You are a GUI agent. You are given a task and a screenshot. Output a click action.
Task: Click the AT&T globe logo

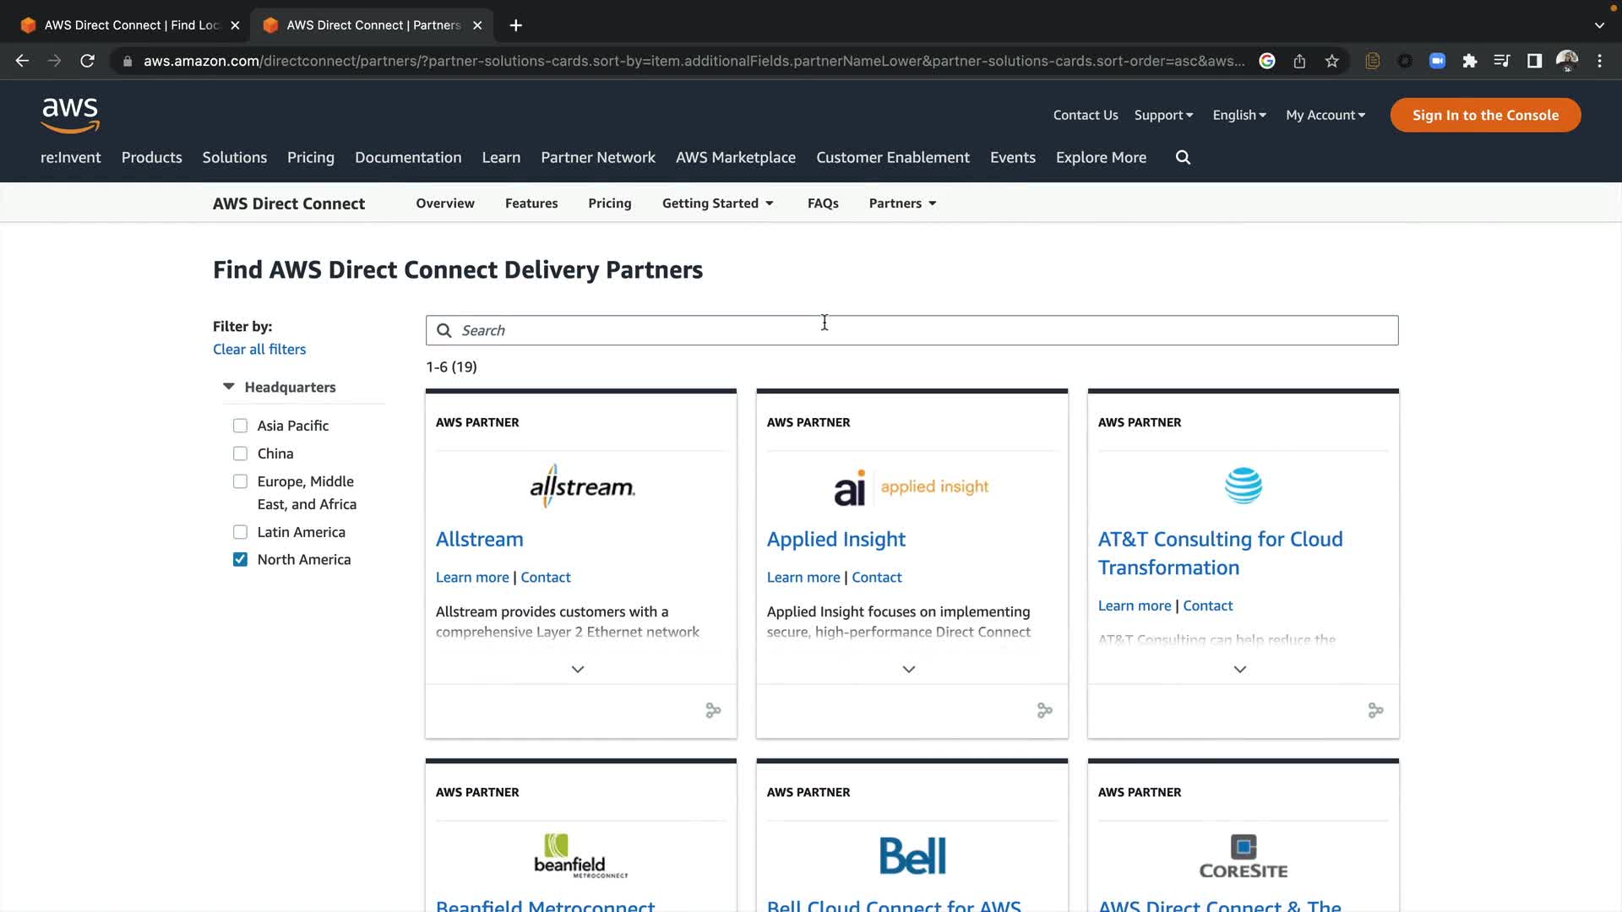1243,486
